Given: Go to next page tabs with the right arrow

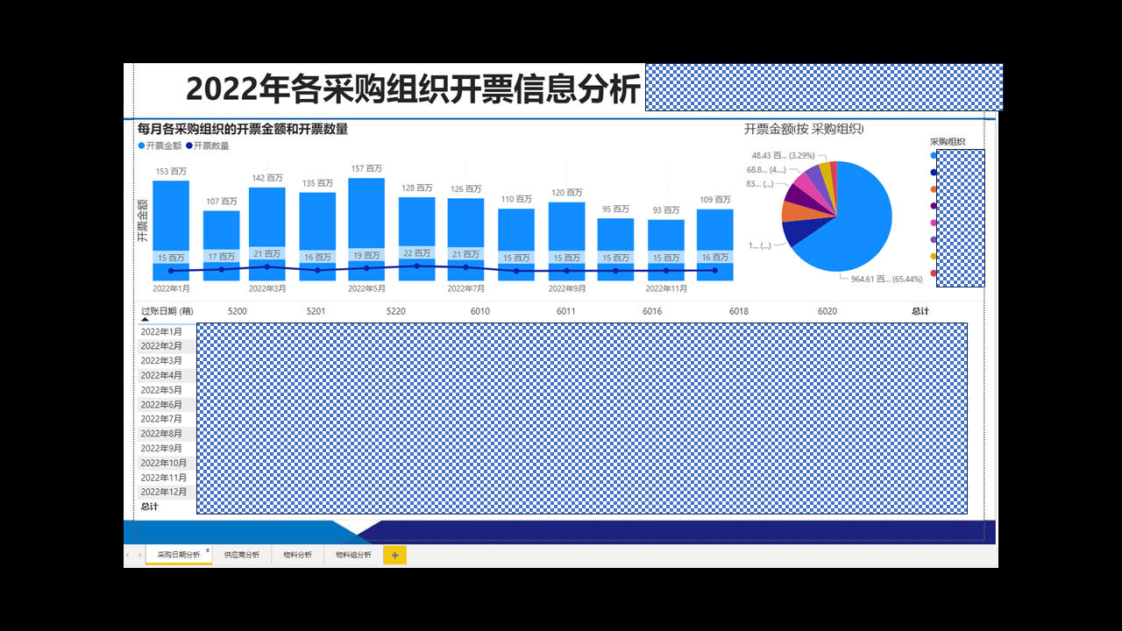Looking at the screenshot, I should pyautogui.click(x=139, y=555).
